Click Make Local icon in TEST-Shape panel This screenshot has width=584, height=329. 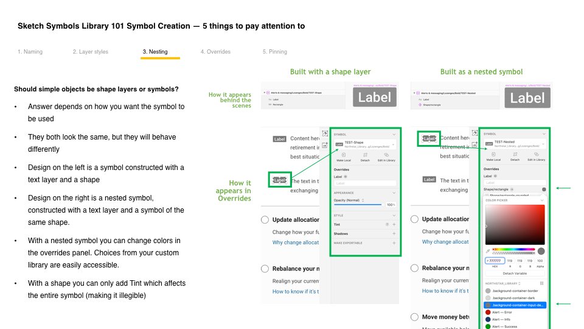point(343,155)
